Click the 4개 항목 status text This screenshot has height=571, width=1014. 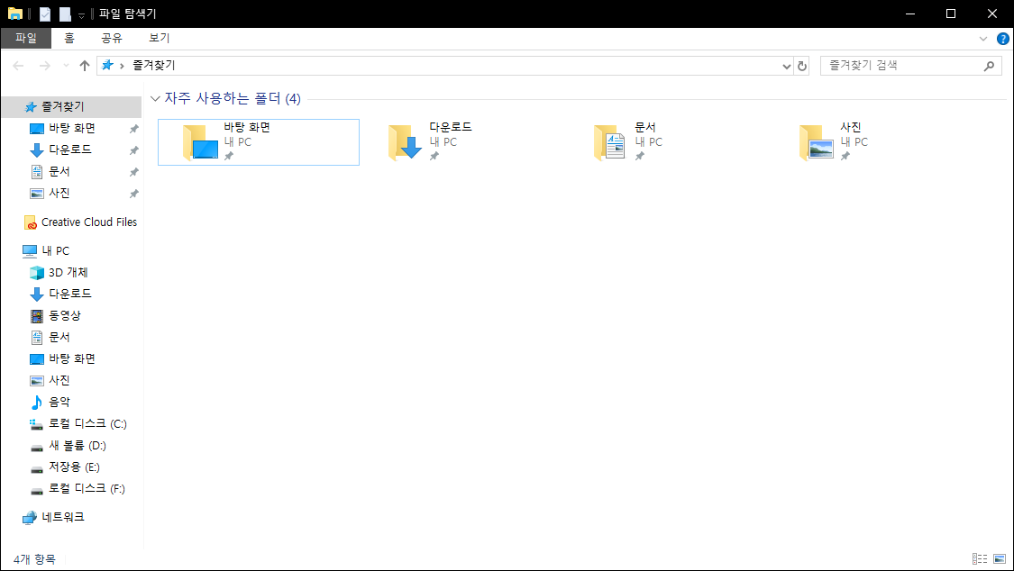[x=34, y=559]
